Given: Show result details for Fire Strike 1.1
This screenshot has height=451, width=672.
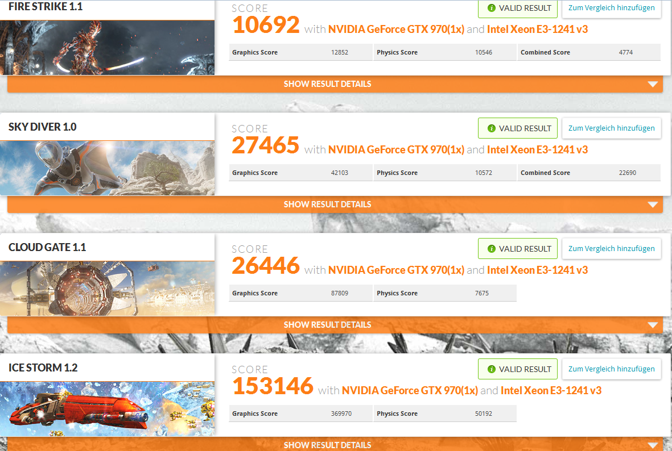Looking at the screenshot, I should [x=335, y=84].
